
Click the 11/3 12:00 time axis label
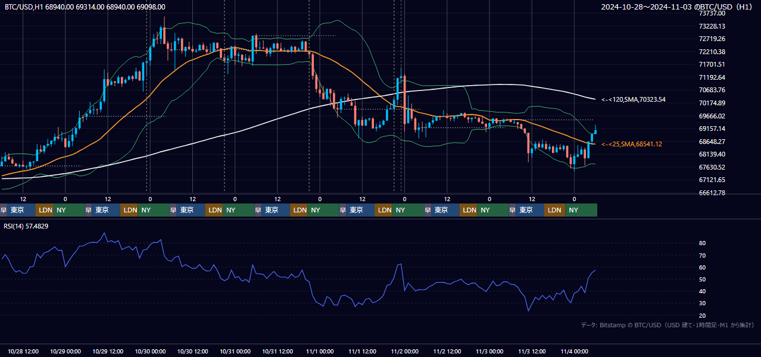(532, 351)
